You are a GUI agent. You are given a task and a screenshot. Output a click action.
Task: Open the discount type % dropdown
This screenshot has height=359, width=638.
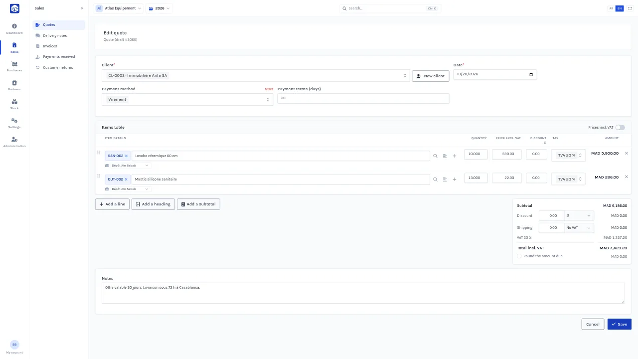click(x=579, y=216)
